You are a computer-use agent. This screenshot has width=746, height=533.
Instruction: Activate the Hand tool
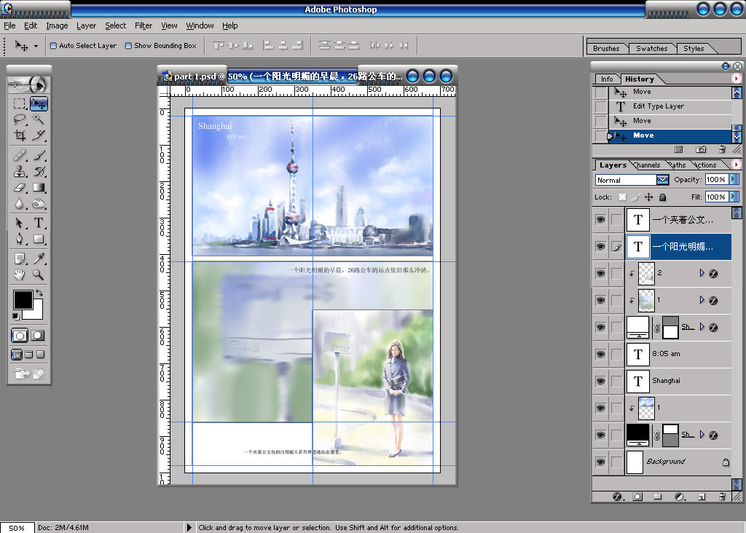(20, 275)
